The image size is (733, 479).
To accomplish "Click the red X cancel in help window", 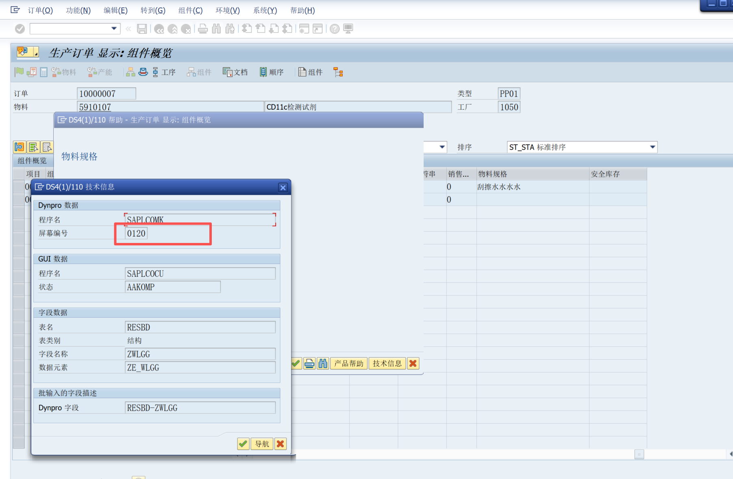I will (413, 363).
